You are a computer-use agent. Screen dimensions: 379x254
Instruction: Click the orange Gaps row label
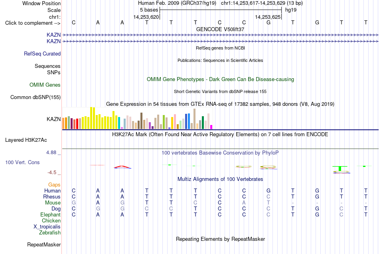coord(54,185)
